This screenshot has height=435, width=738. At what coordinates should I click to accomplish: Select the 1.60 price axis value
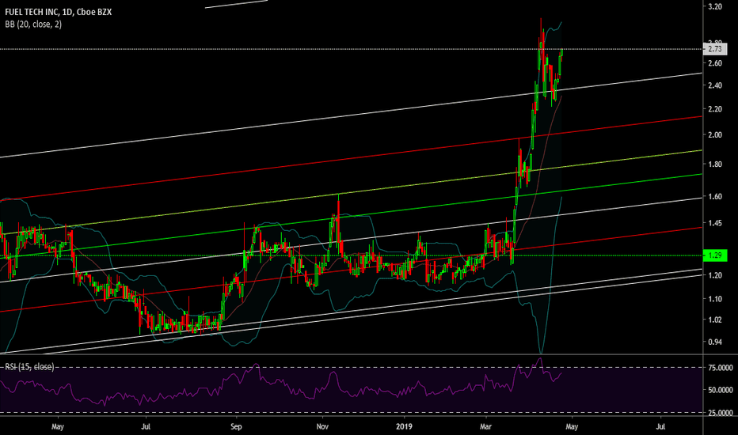[715, 197]
